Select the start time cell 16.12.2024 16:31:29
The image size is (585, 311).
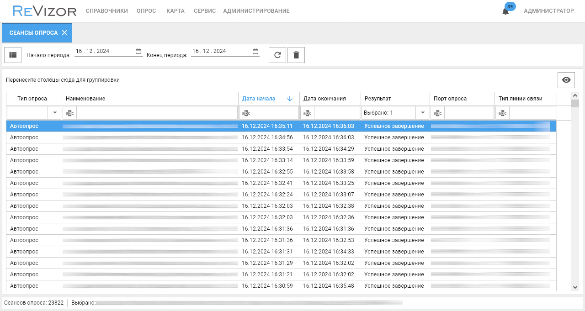267,263
